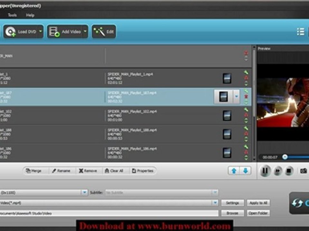Screen dimensions: 309x231
Task: Click the preview video frame
Action: [283, 102]
